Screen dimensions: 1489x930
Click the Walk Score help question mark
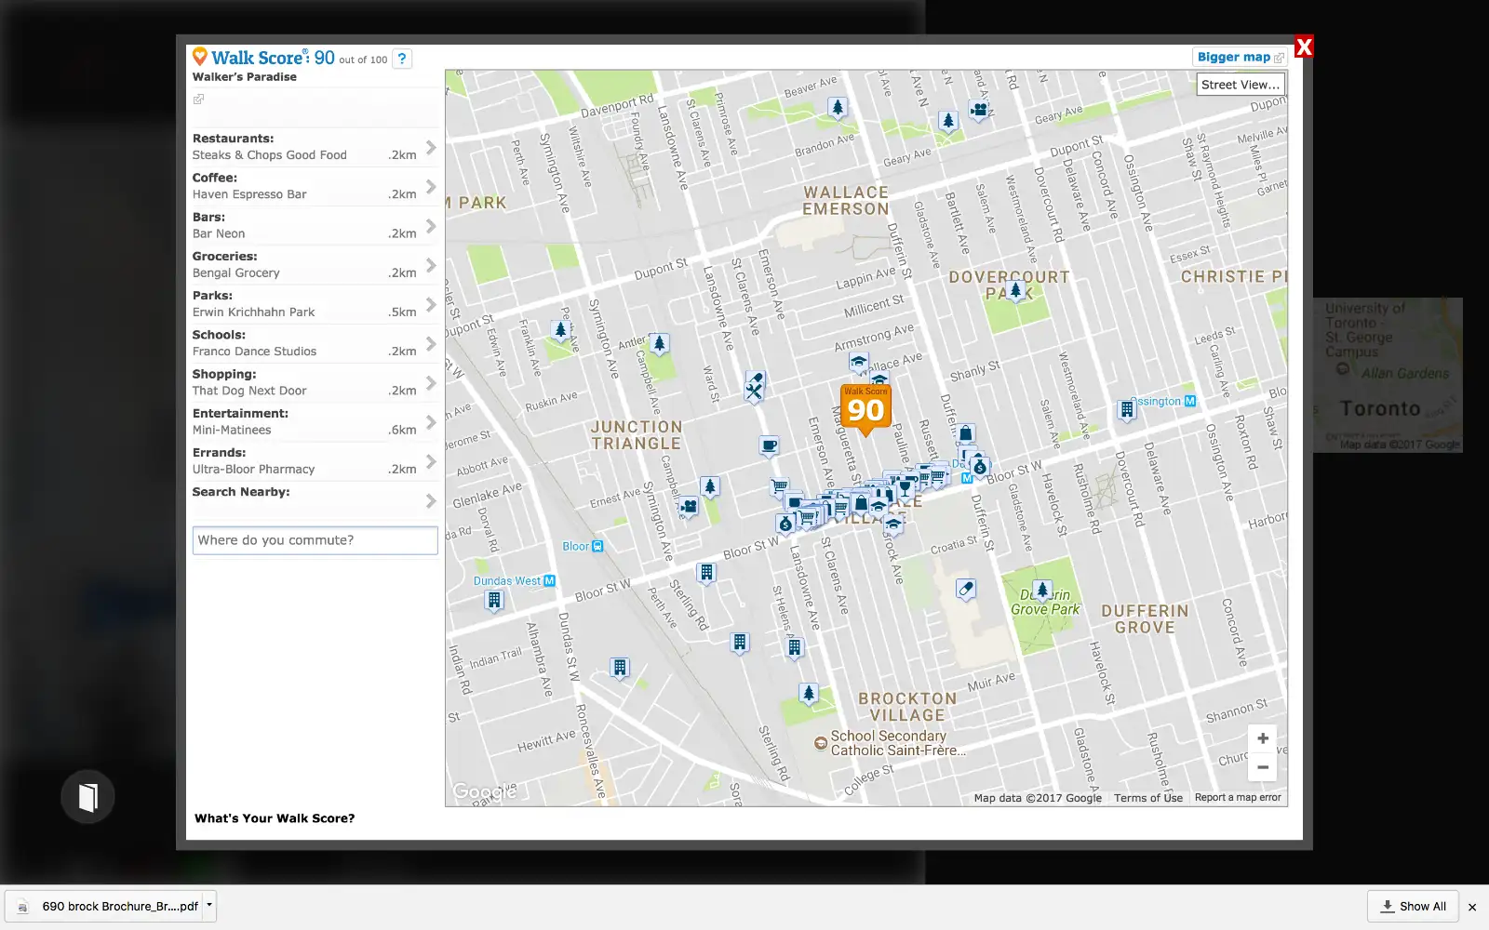(x=402, y=59)
